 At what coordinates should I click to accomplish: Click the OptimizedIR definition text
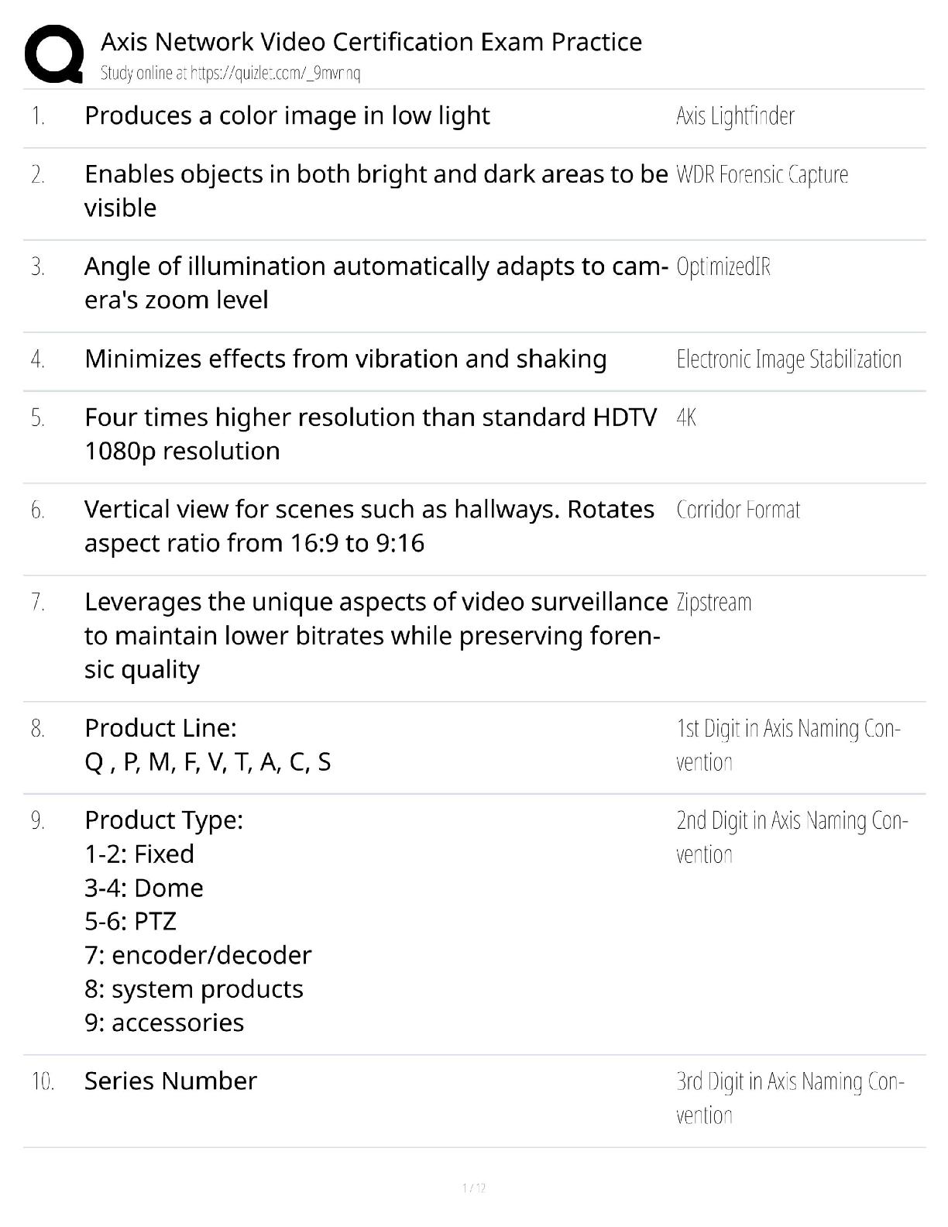723,267
